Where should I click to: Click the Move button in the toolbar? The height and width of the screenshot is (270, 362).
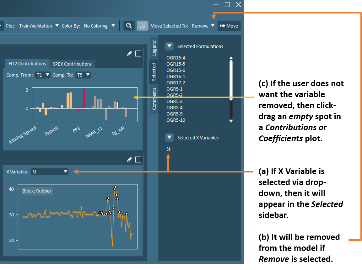click(229, 26)
